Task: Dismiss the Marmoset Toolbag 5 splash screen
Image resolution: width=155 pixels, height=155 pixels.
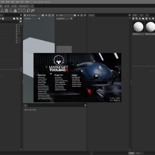Action: (x=77, y=77)
